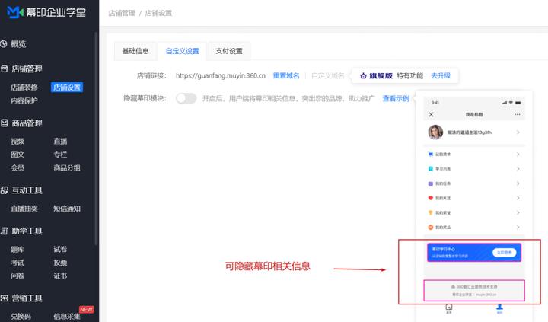Viewport: 548px width, 322px height.
Task: Click the yellow trophy icon in preview
Action: point(431,212)
